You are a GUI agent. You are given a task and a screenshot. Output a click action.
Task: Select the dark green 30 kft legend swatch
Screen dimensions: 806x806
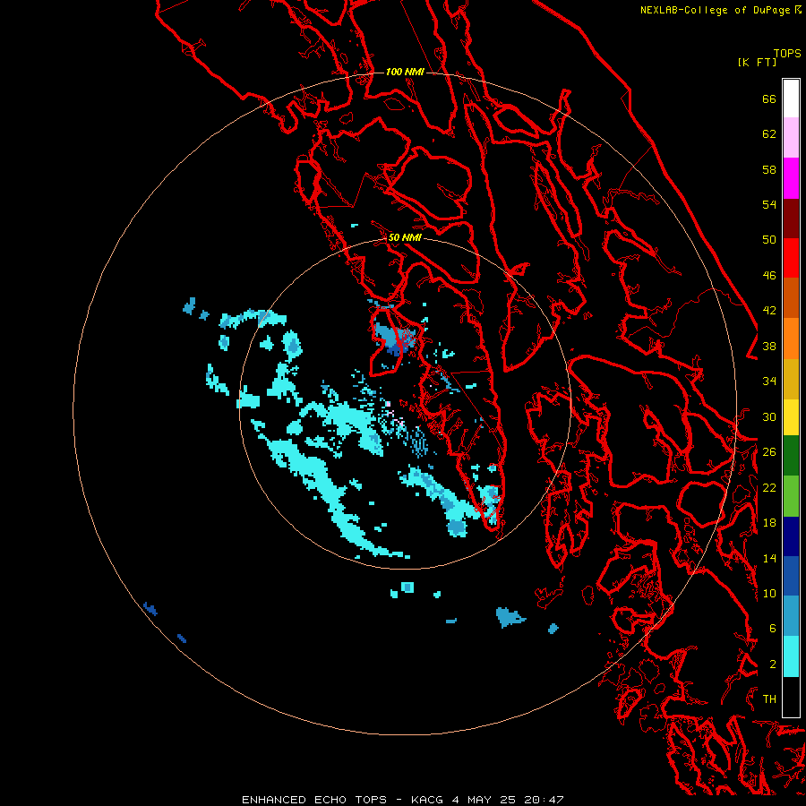(x=791, y=456)
